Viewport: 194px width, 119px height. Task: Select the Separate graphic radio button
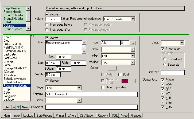pyautogui.click(x=165, y=64)
